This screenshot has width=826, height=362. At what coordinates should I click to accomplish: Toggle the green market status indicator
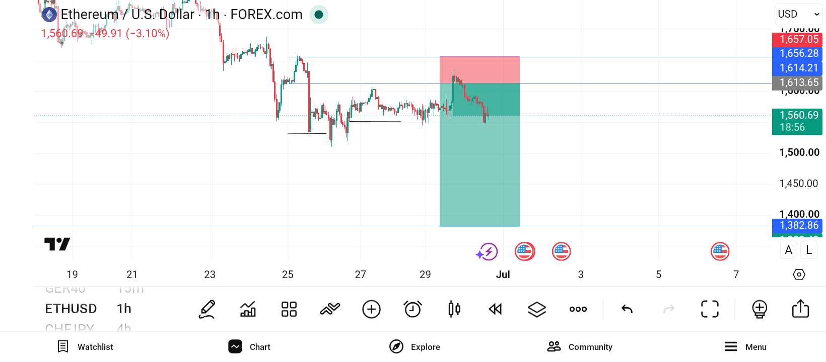(x=319, y=15)
